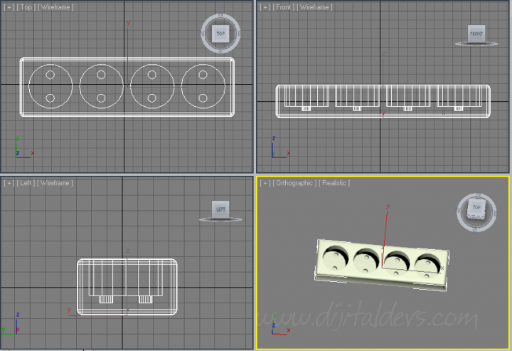Click the ViewCube in the Orthographic viewport
The height and width of the screenshot is (351, 512).
[476, 209]
